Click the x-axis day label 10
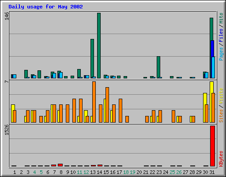 click(73, 172)
